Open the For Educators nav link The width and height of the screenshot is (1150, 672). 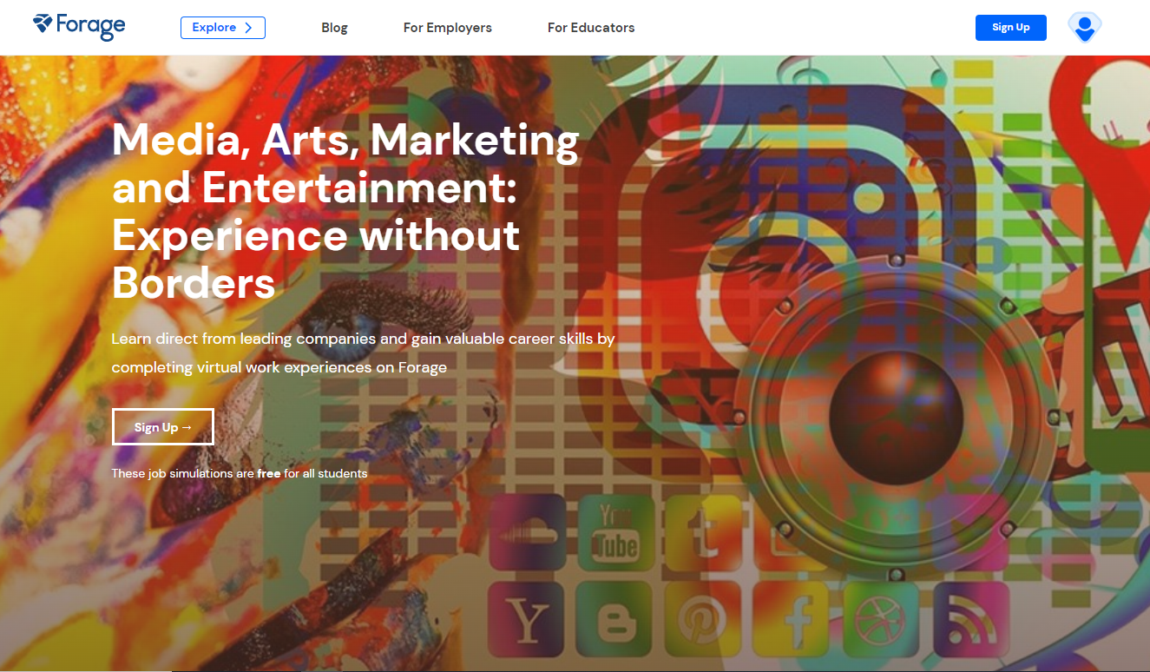591,28
